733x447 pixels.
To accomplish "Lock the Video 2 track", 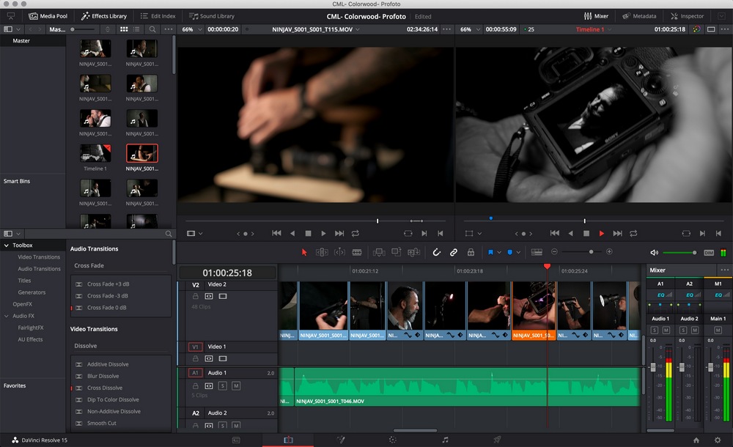I will click(x=196, y=296).
